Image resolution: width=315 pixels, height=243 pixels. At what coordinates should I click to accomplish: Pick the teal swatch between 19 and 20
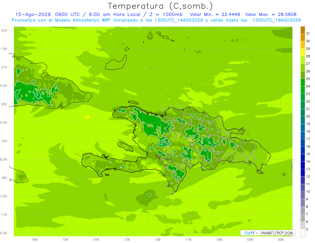303,120
